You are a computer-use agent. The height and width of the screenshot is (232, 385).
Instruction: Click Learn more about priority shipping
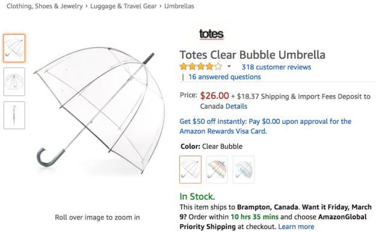[x=296, y=227]
